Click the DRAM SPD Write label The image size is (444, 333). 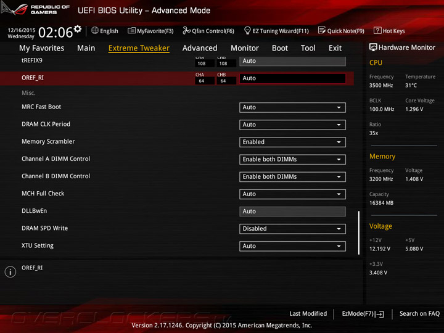(45, 228)
